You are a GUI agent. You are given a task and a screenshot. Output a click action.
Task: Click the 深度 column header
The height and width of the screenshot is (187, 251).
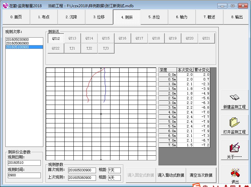(168, 70)
